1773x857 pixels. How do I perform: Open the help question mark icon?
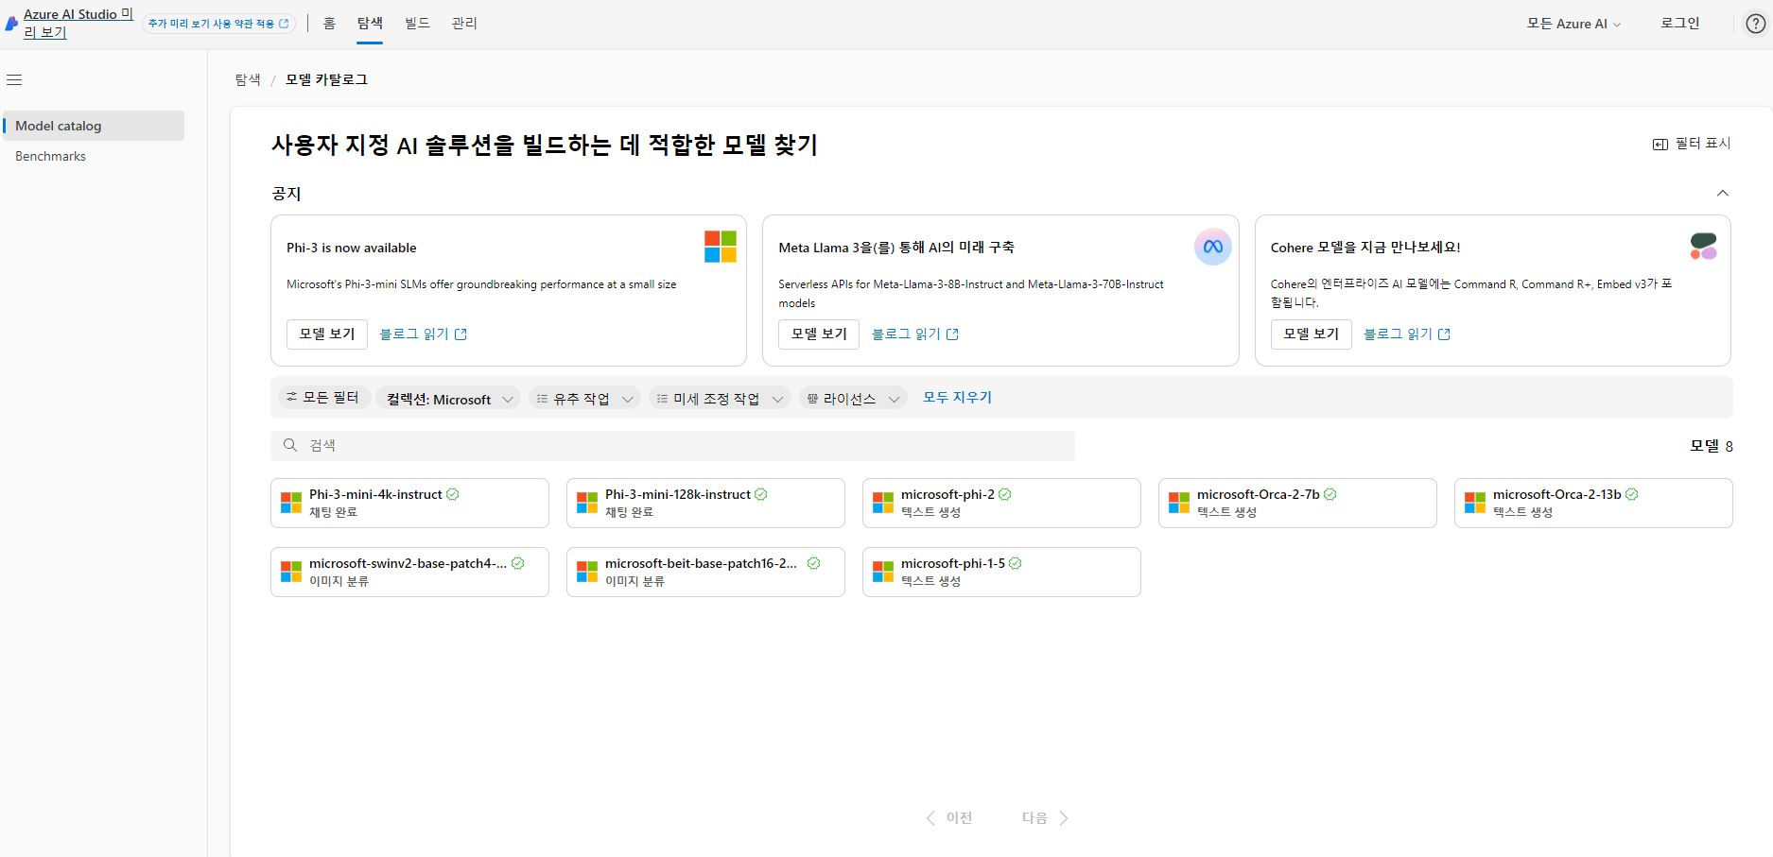pos(1755,25)
